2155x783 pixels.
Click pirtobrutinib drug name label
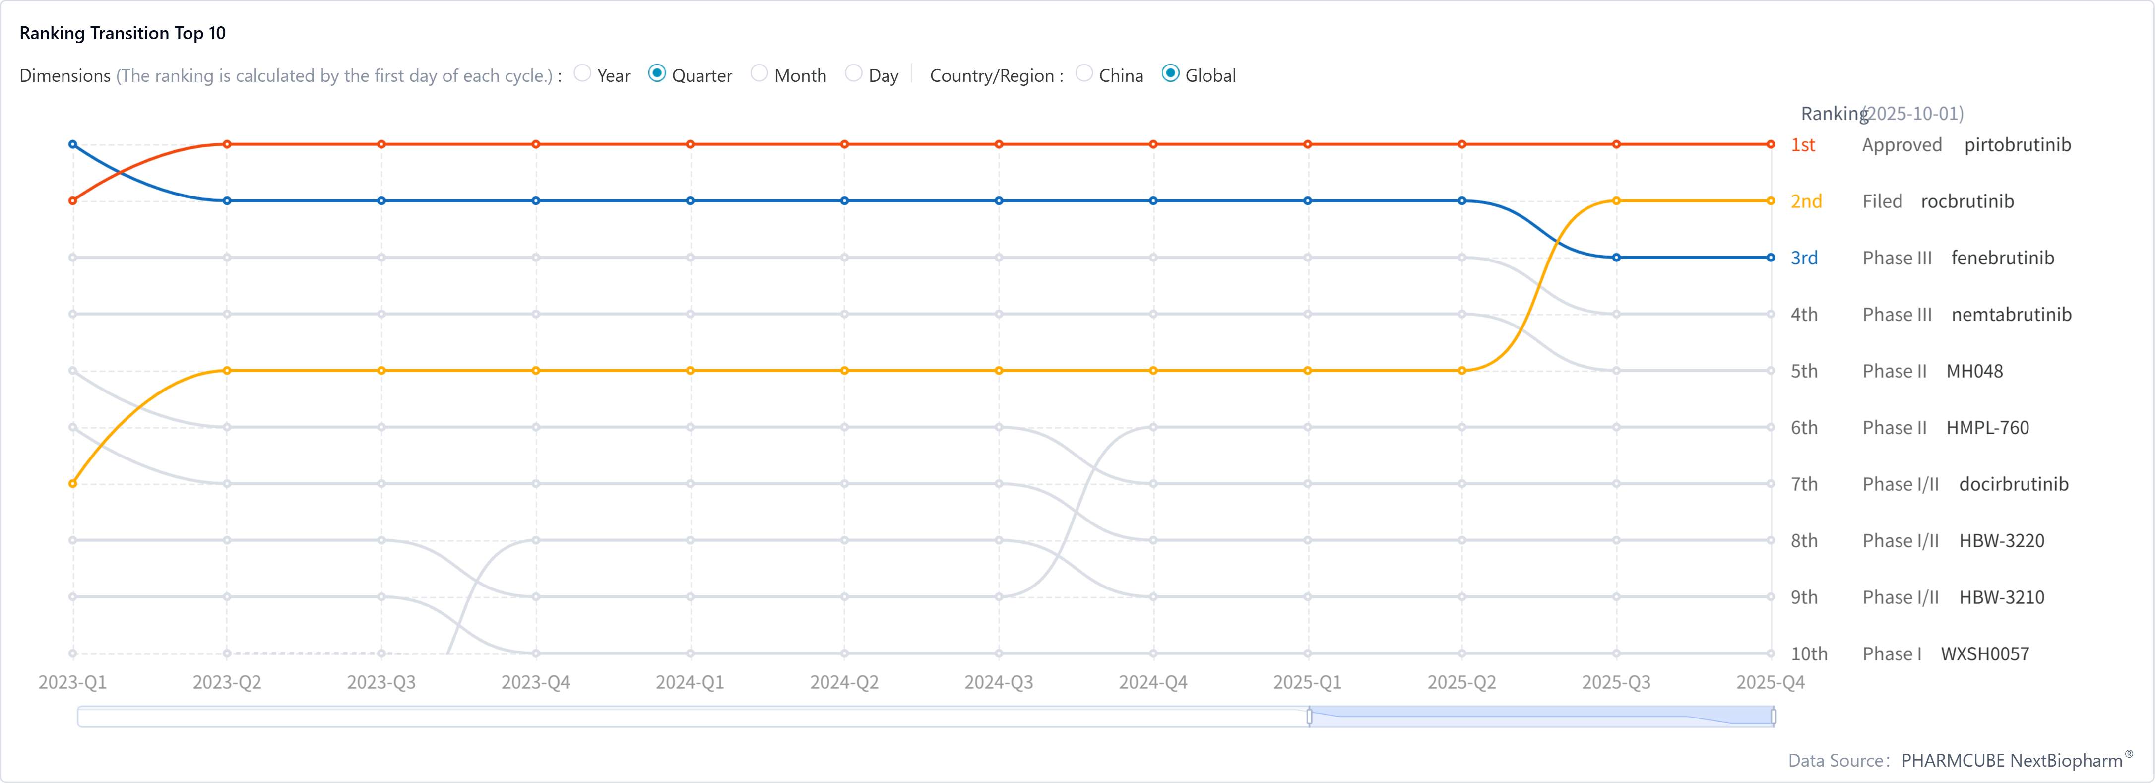(2017, 145)
